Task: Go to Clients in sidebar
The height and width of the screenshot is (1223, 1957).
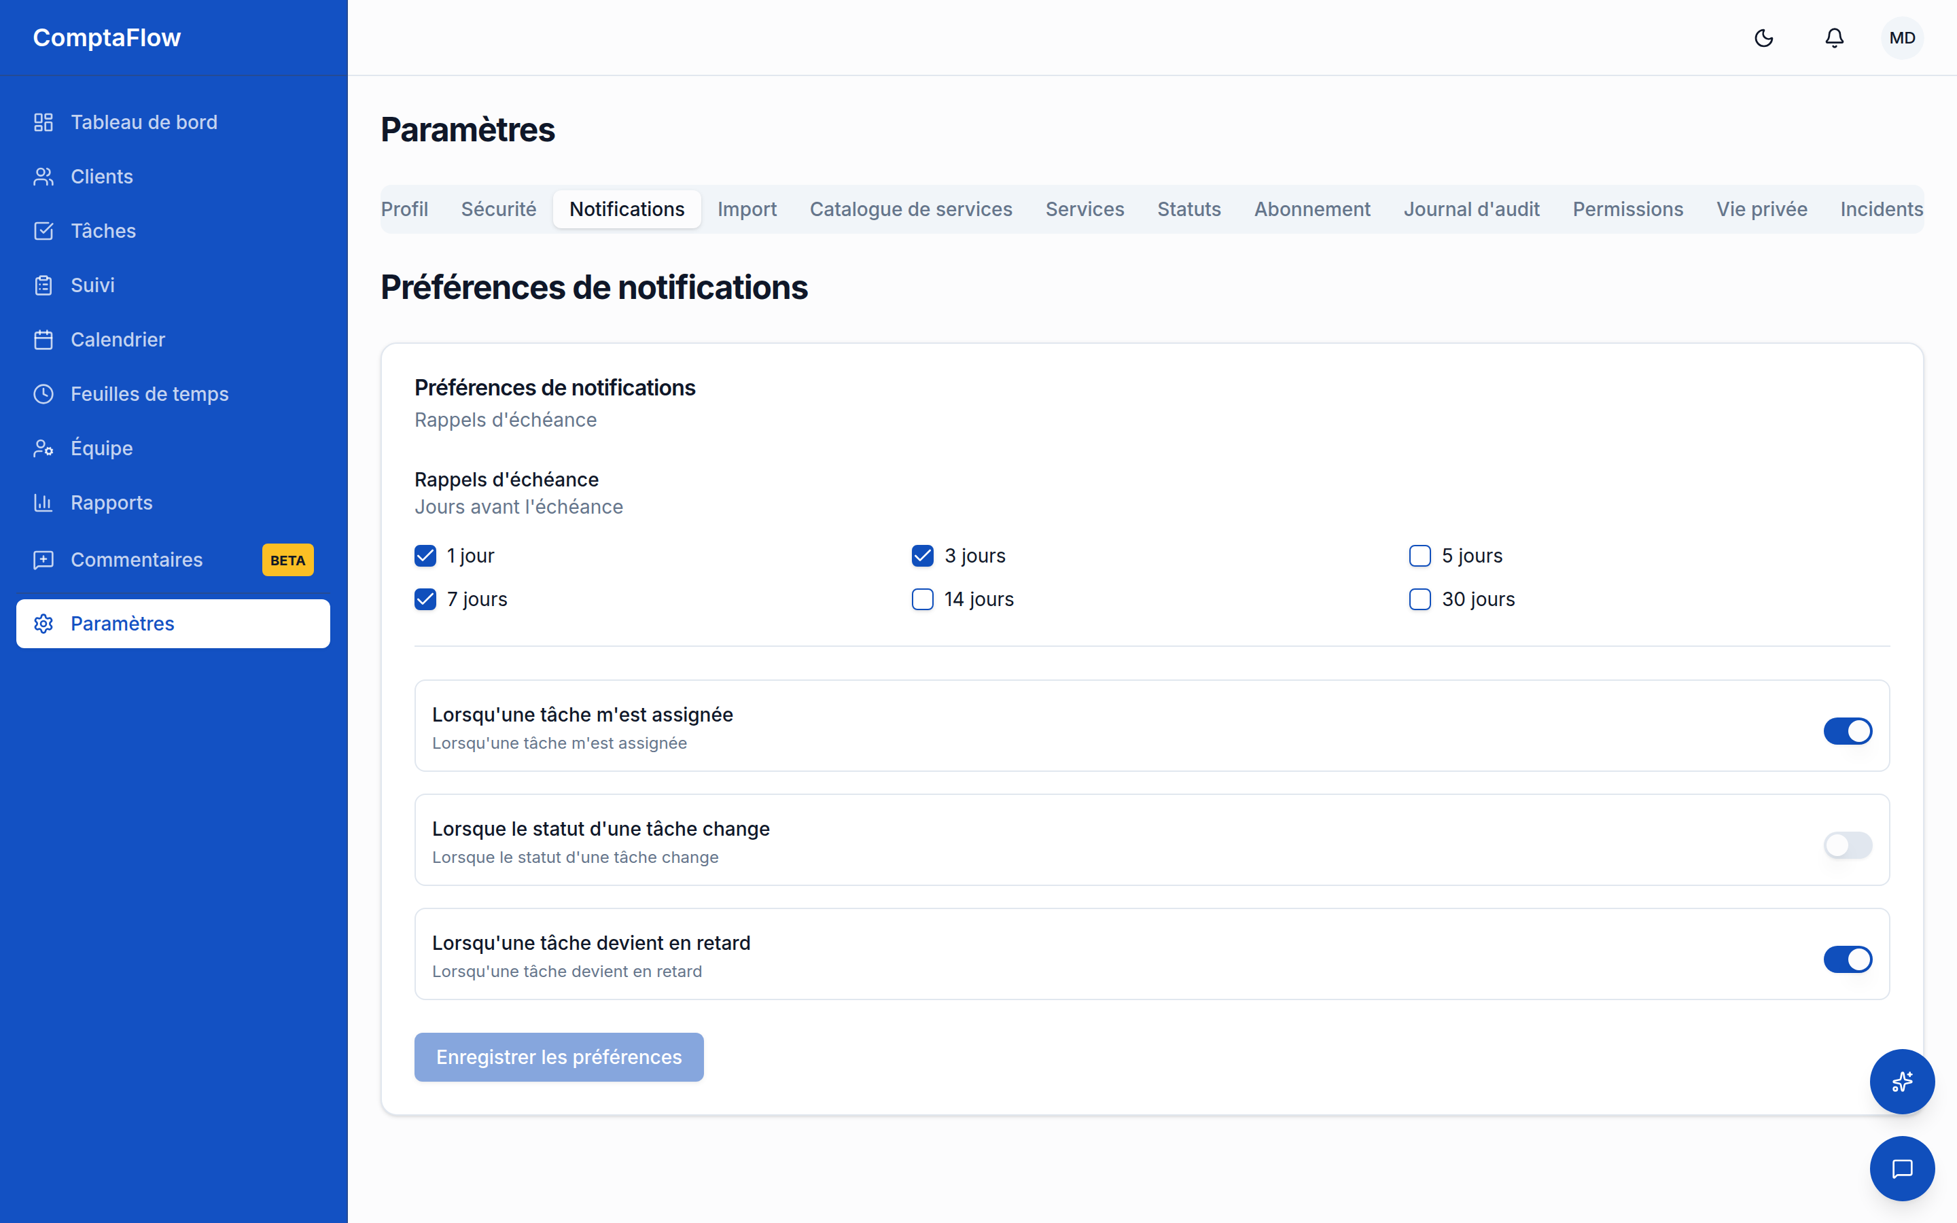Action: pos(173,177)
